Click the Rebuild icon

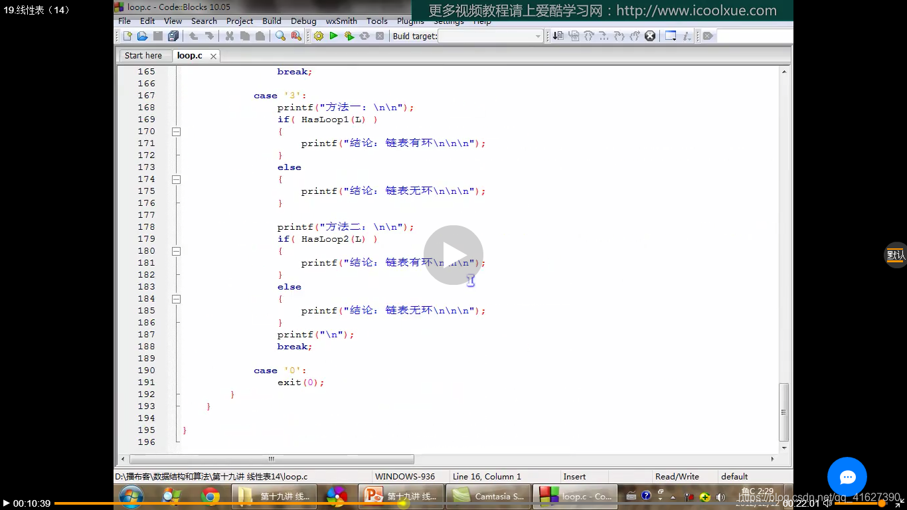(365, 36)
